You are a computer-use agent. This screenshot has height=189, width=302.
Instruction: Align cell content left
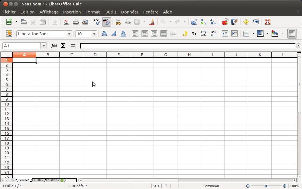click(x=135, y=34)
